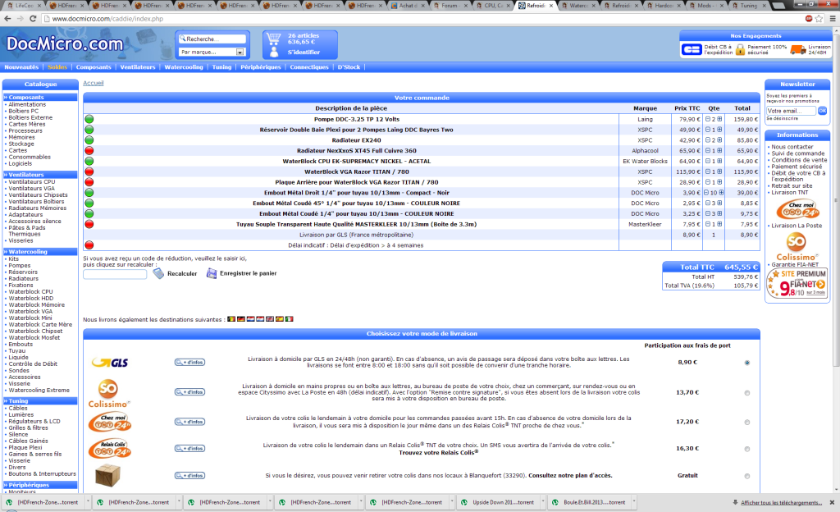The image size is (840, 512).
Task: Click the So Colissimo logo in delivery options
Action: 109,394
